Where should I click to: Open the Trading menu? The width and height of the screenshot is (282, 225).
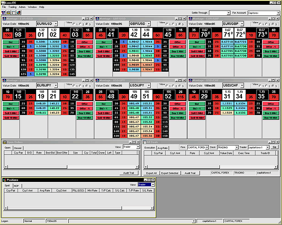(x=12, y=7)
